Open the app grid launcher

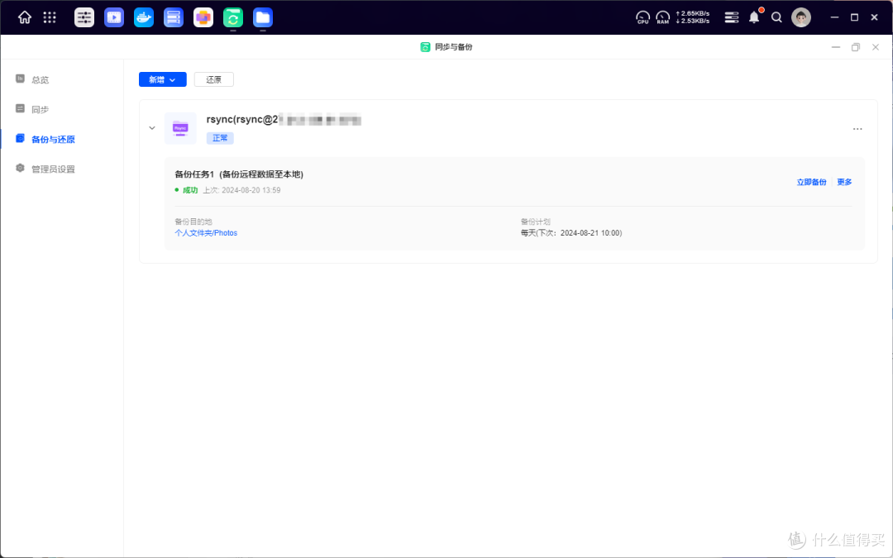coord(50,17)
